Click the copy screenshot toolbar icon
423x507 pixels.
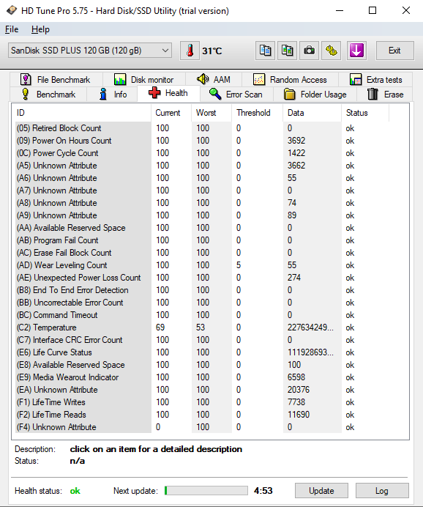[287, 51]
